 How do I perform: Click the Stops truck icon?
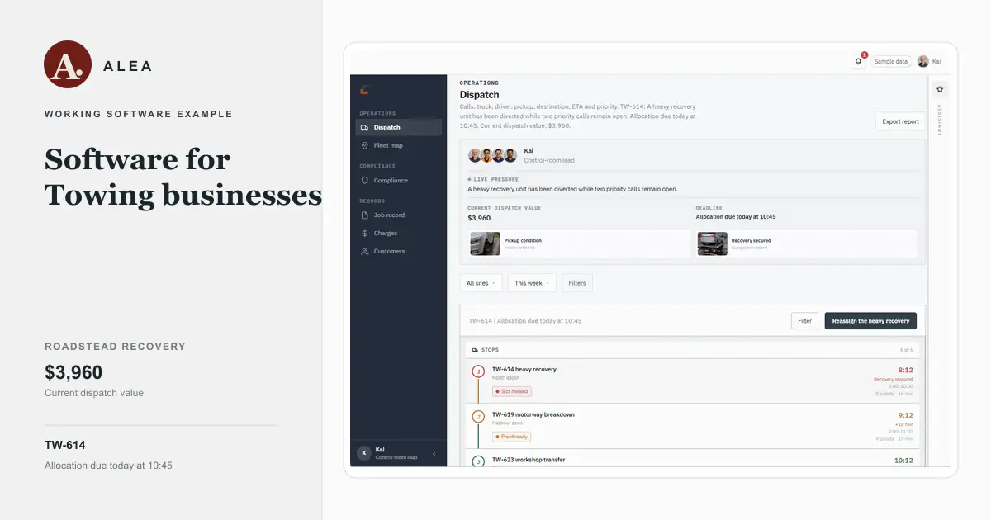(475, 350)
